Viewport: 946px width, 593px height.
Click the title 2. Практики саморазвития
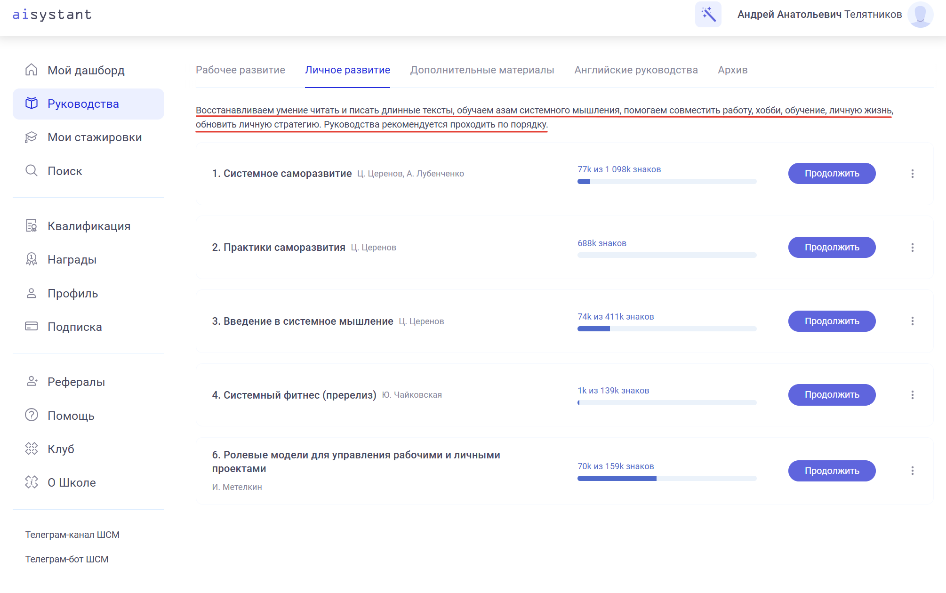(x=279, y=248)
